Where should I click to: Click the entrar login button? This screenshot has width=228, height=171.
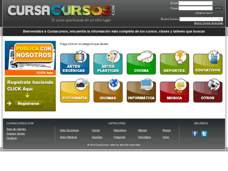tap(218, 8)
